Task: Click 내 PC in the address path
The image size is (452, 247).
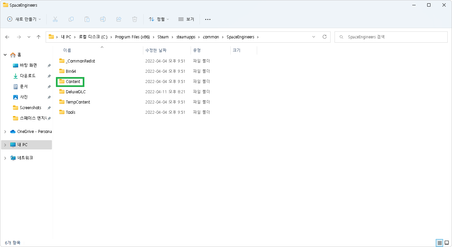Action: (66, 37)
